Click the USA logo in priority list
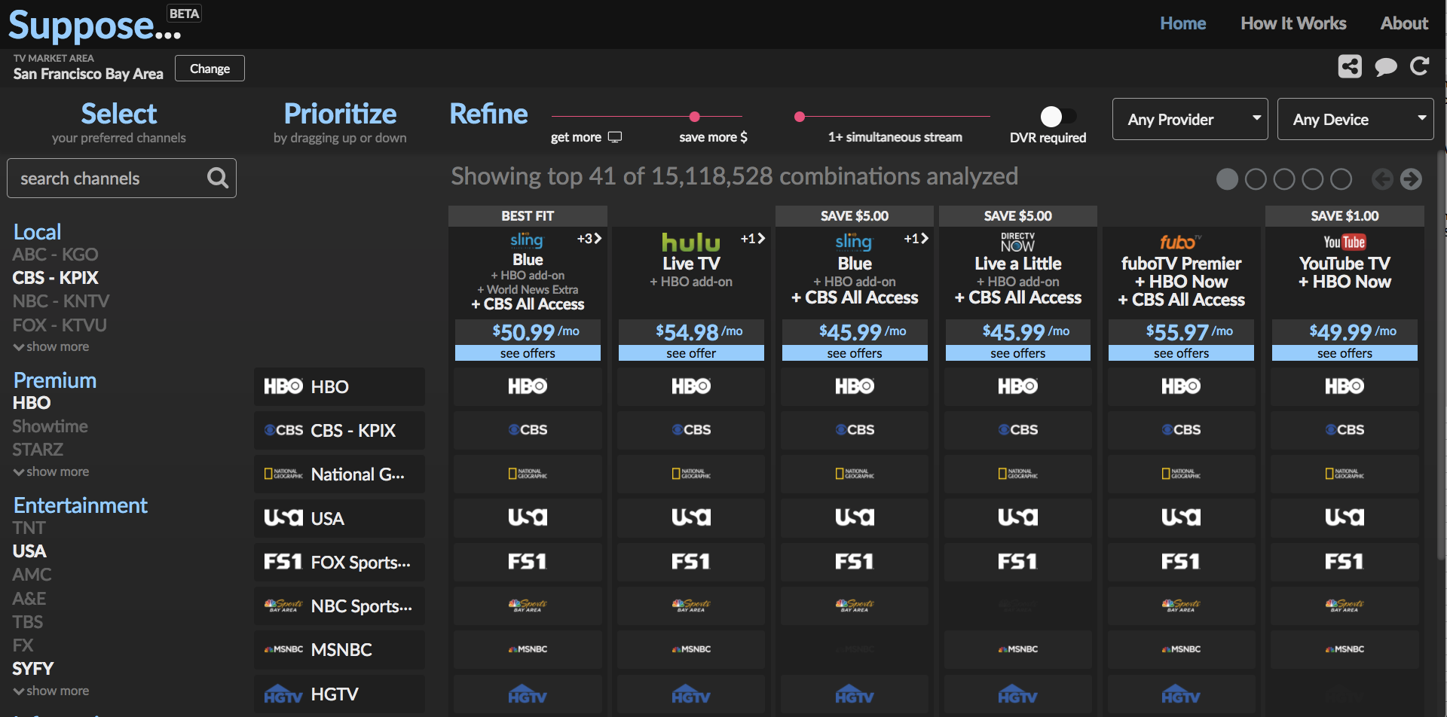 coord(283,517)
